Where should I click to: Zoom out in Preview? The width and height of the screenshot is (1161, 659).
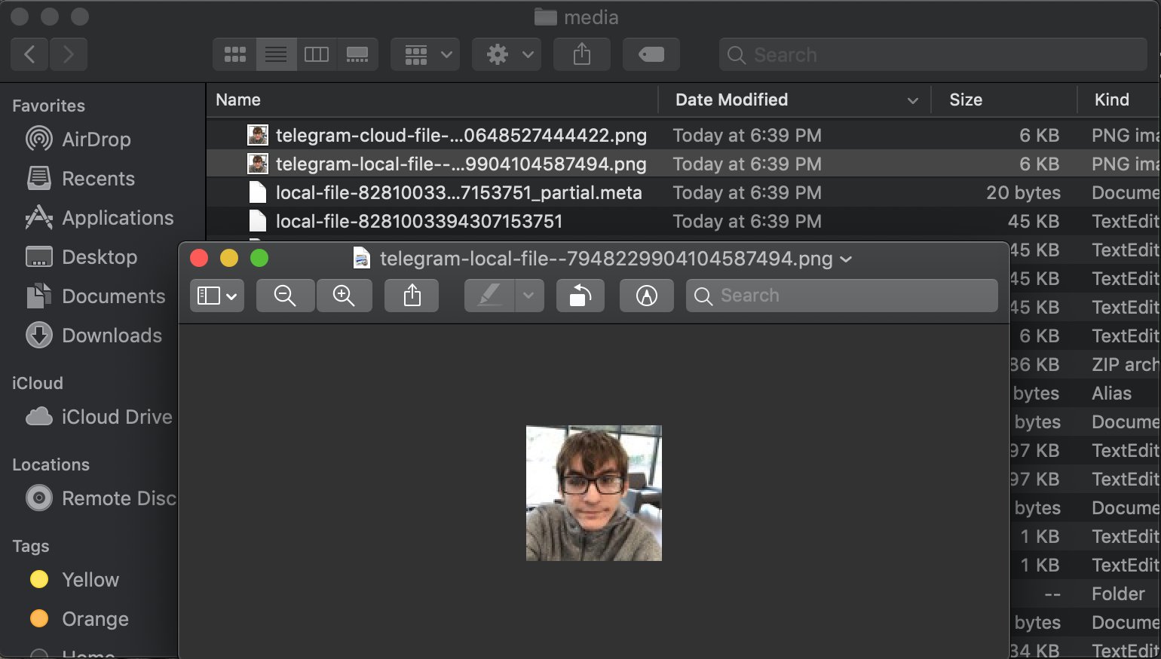tap(285, 296)
